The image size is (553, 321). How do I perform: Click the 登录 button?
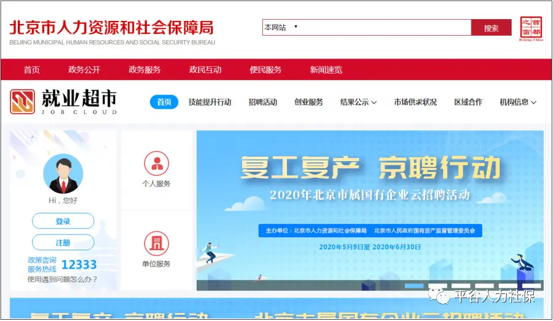tap(63, 221)
